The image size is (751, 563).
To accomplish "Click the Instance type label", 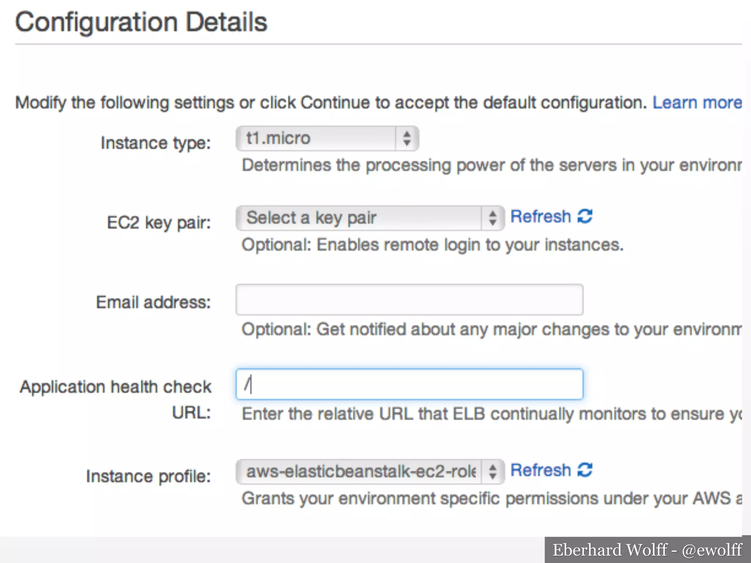I will coord(156,143).
